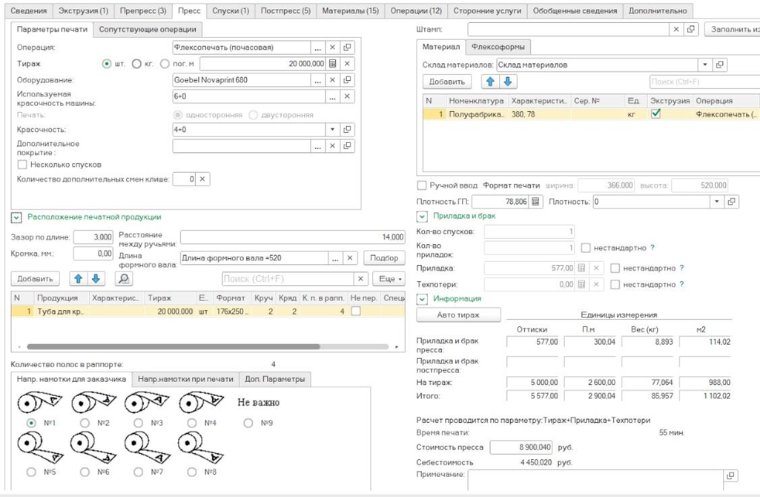
Task: Enable the Несколько спусков checkbox
Action: [x=22, y=165]
